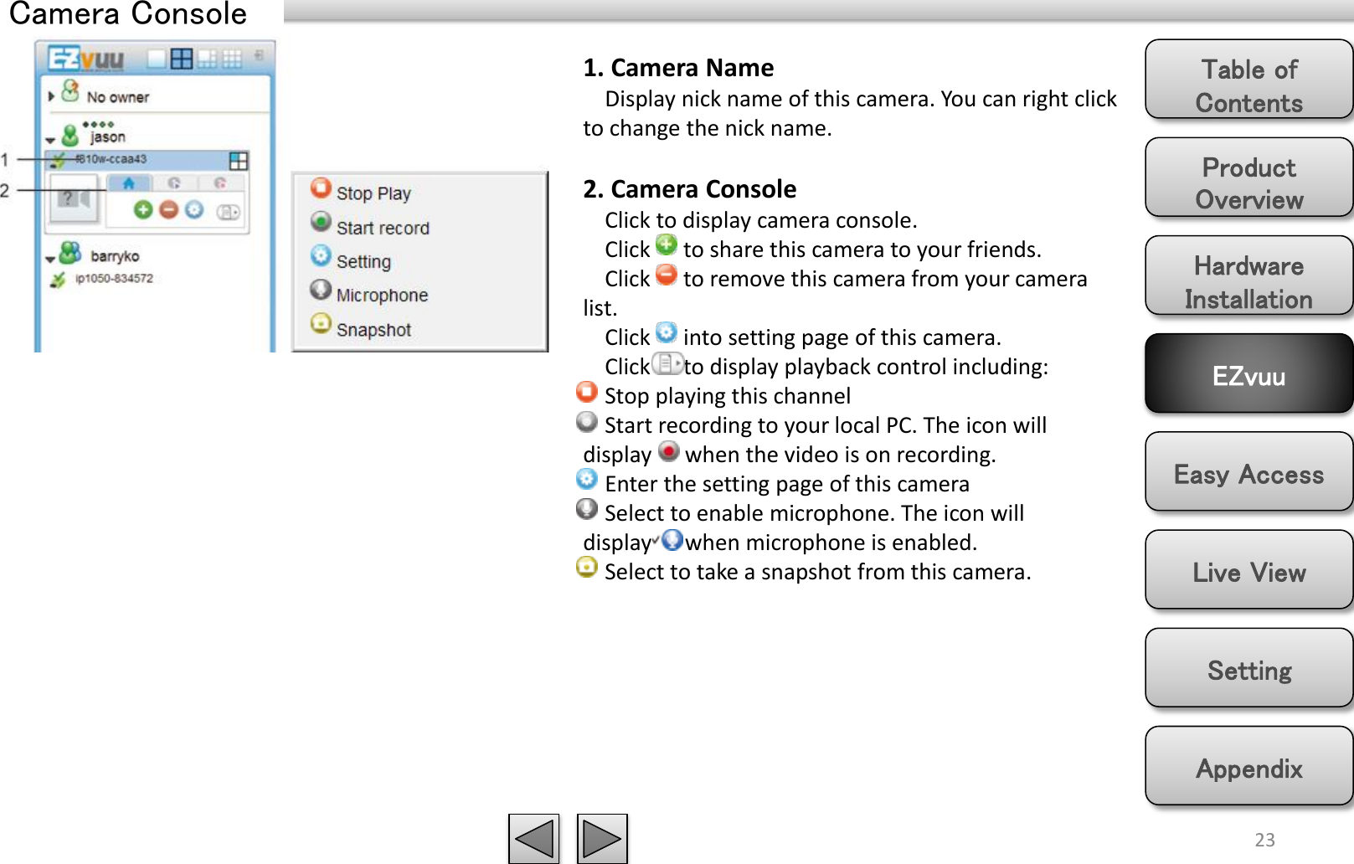This screenshot has height=864, width=1354.
Task: Click blue gear camera setting icon
Action: pyautogui.click(x=194, y=209)
